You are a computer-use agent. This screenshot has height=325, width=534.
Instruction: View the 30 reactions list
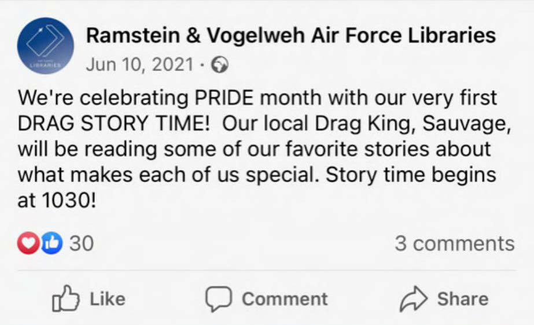click(x=82, y=243)
